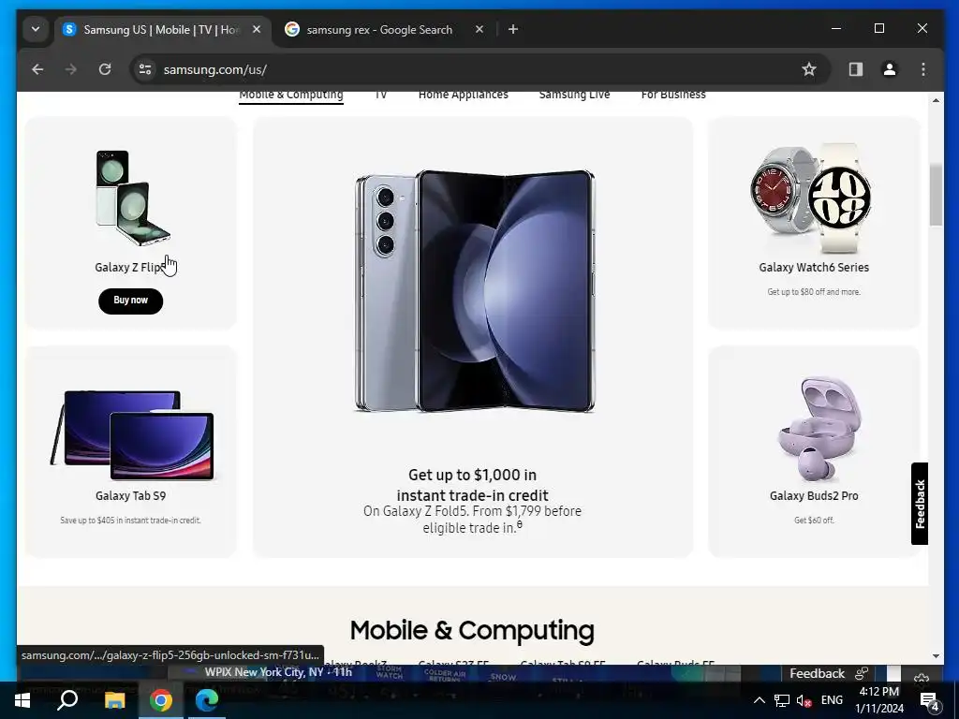The height and width of the screenshot is (719, 959).
Task: Open site information icon in address bar
Action: click(x=145, y=69)
